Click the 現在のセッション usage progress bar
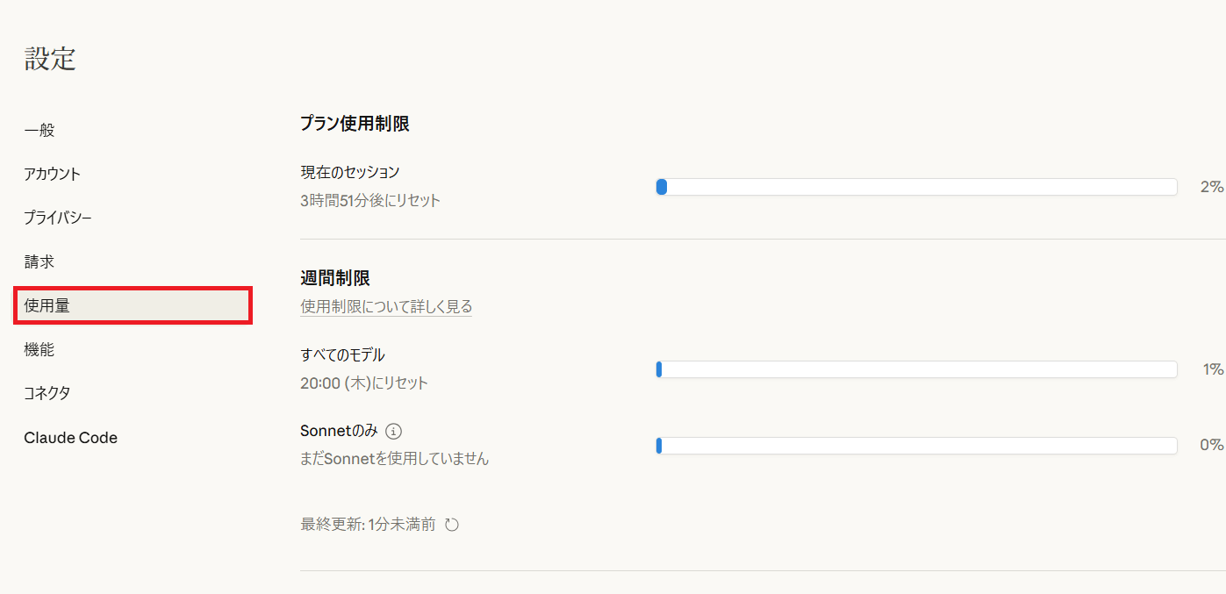Image resolution: width=1226 pixels, height=594 pixels. pos(916,187)
